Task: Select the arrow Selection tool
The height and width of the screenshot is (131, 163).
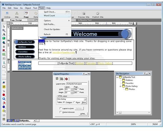Action: [x=4, y=26]
